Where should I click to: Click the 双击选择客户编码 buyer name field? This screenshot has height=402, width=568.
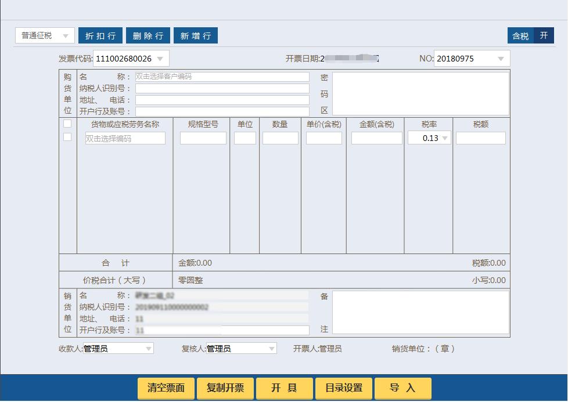[x=222, y=76]
